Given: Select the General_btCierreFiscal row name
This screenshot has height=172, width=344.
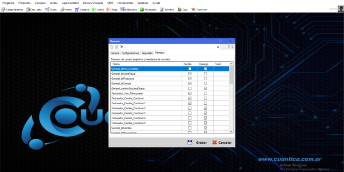Looking at the screenshot, I should point(123,74).
